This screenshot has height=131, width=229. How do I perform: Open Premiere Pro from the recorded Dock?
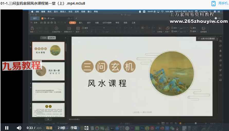pyautogui.click(x=132, y=128)
